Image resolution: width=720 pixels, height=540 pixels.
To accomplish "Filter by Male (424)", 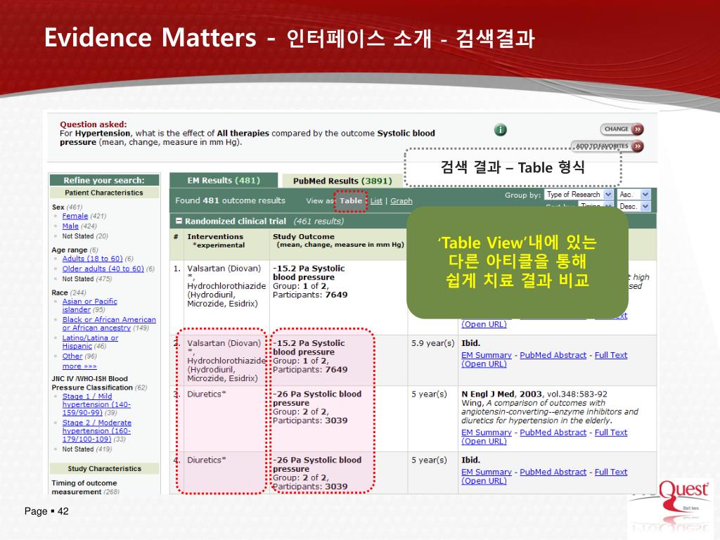I will tap(70, 226).
